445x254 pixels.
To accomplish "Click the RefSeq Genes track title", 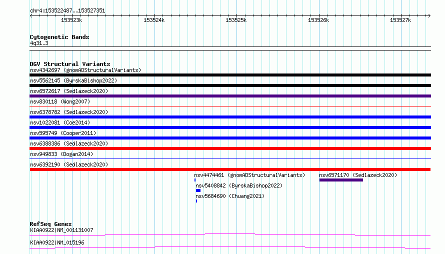I will (x=50, y=224).
